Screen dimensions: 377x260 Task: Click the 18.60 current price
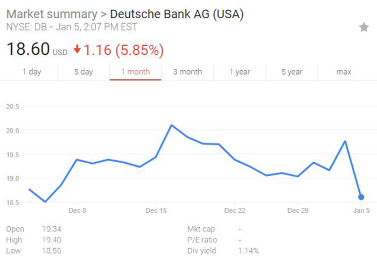[x=28, y=50]
